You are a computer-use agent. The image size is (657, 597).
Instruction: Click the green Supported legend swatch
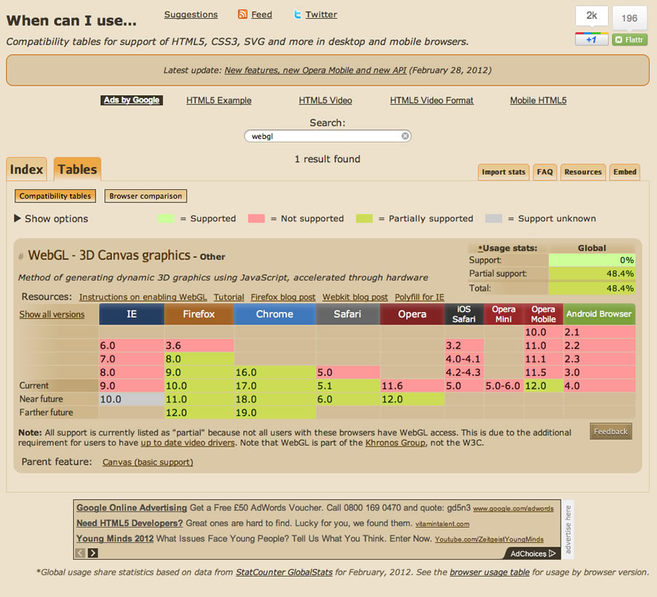(166, 218)
